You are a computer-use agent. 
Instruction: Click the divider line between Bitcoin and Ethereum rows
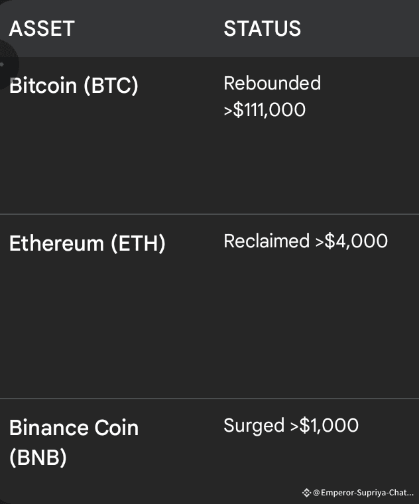click(x=209, y=214)
